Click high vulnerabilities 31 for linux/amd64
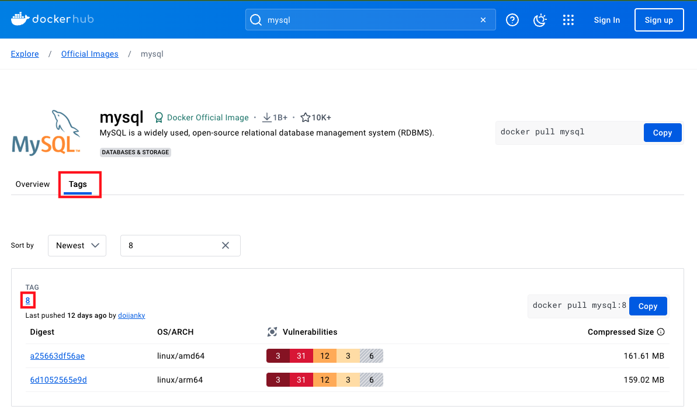697x413 pixels. (301, 356)
